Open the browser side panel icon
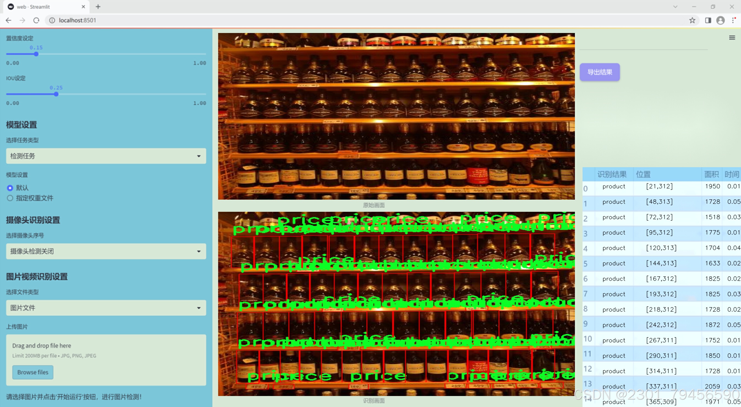This screenshot has width=741, height=407. tap(708, 20)
